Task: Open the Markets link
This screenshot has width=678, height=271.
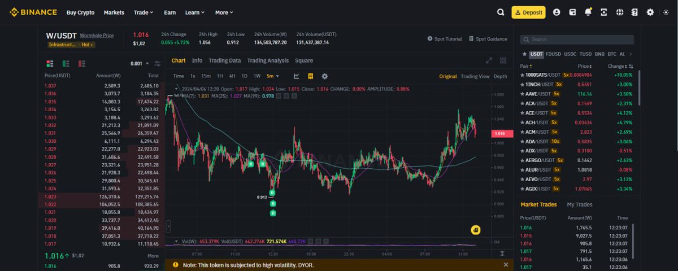Action: pos(114,12)
